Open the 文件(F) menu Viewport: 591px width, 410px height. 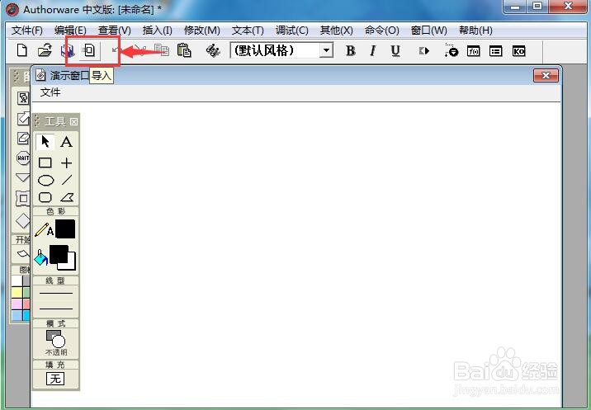coord(26,31)
